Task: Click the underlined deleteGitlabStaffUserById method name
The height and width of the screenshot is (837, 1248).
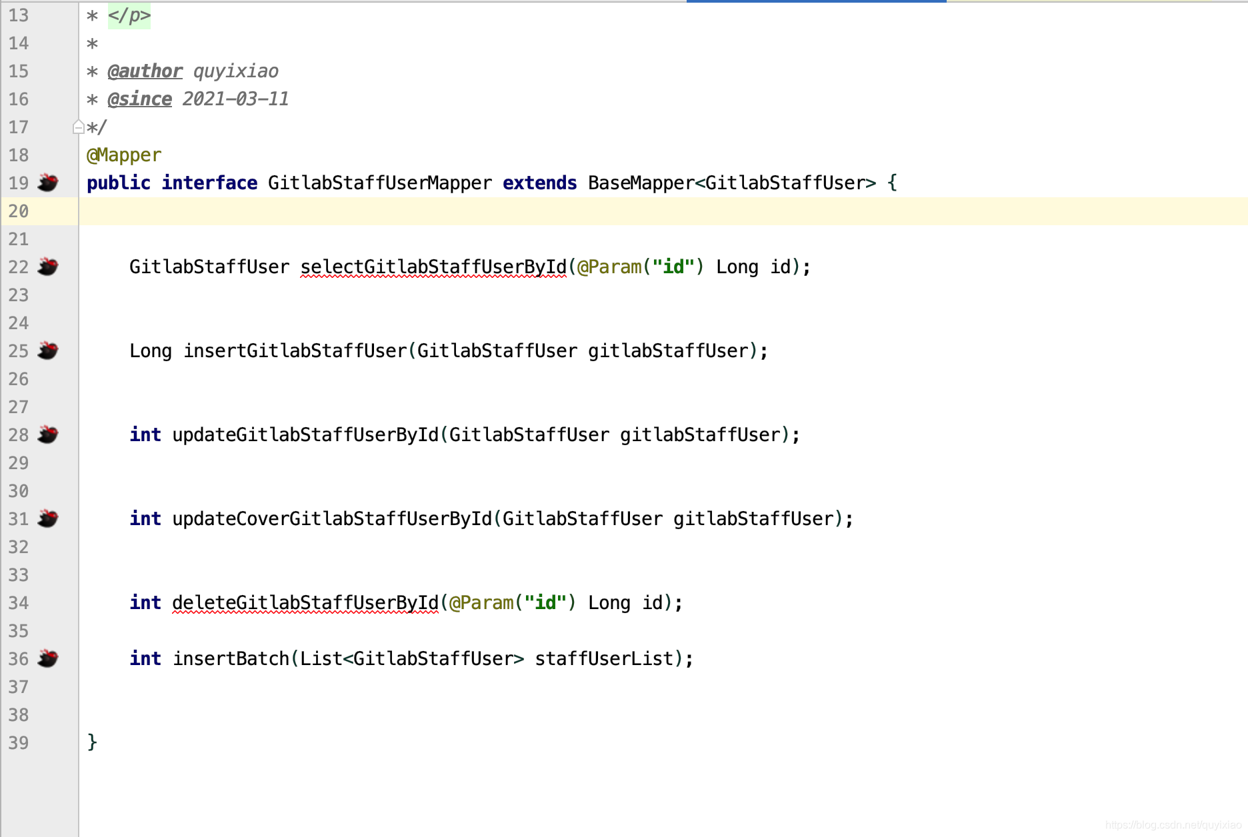Action: pyautogui.click(x=305, y=602)
